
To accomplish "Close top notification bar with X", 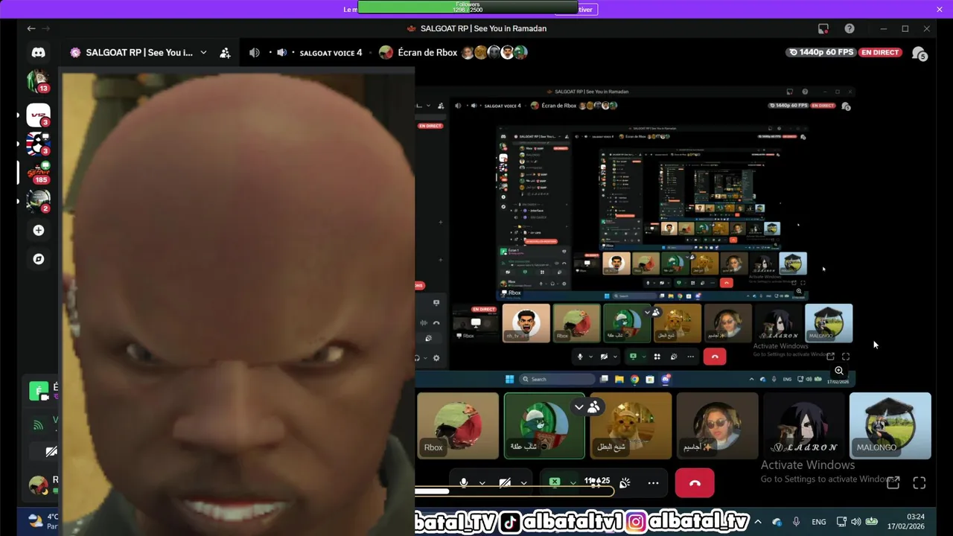I will pos(940,10).
